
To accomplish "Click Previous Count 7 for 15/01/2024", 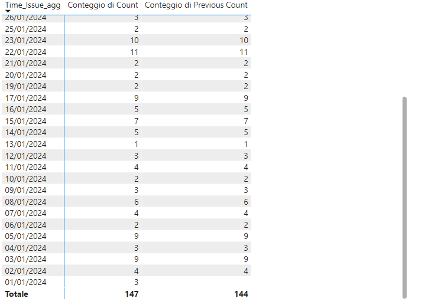I will point(246,121).
